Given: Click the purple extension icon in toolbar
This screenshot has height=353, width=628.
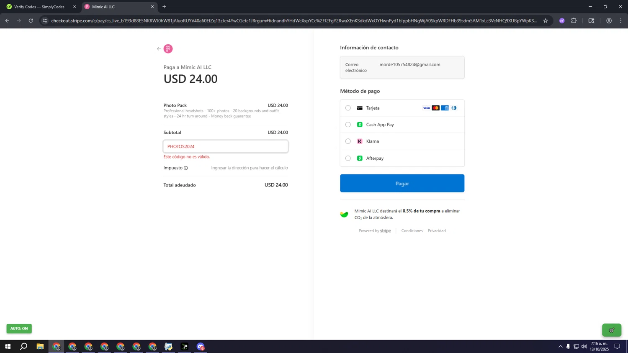Looking at the screenshot, I should pyautogui.click(x=562, y=20).
